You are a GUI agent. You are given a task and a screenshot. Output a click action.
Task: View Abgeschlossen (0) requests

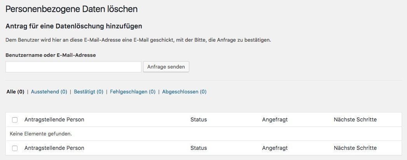tap(184, 92)
